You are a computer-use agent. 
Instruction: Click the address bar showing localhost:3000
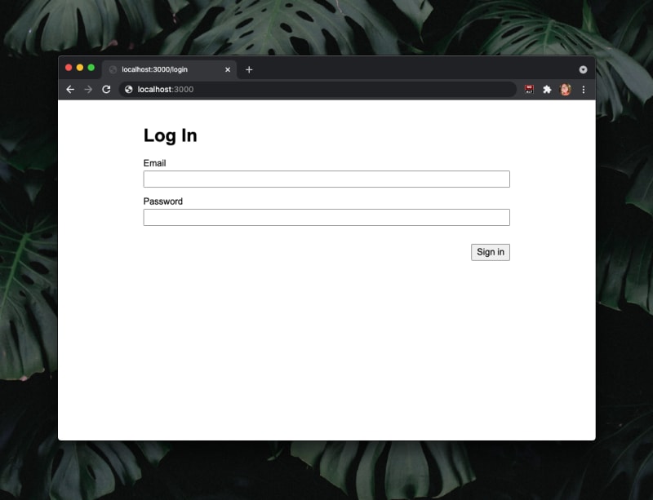click(318, 90)
